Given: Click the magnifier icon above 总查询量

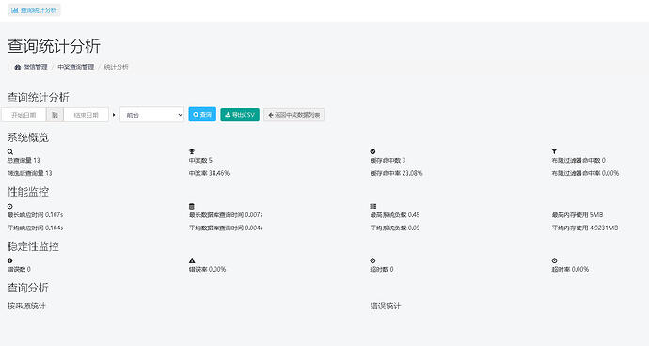Looking at the screenshot, I should (10, 152).
